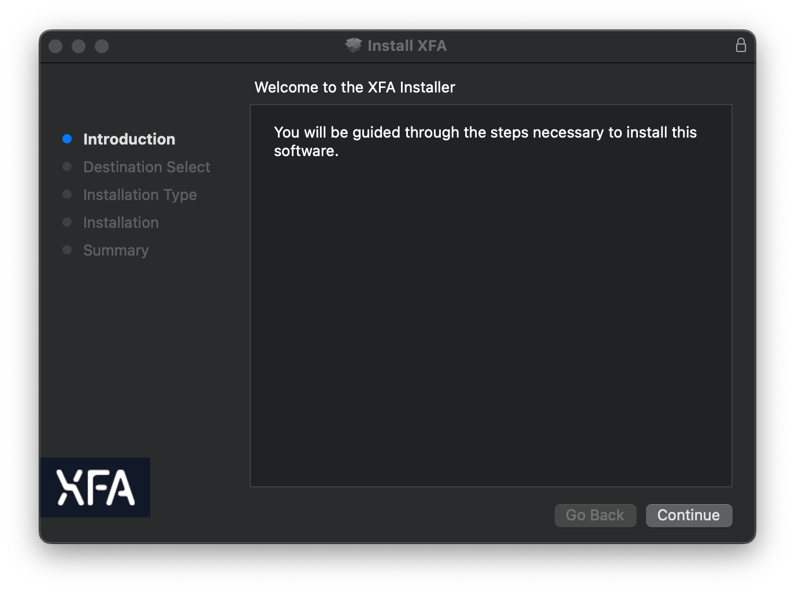This screenshot has width=795, height=592.
Task: Minimize the installer window
Action: click(79, 46)
